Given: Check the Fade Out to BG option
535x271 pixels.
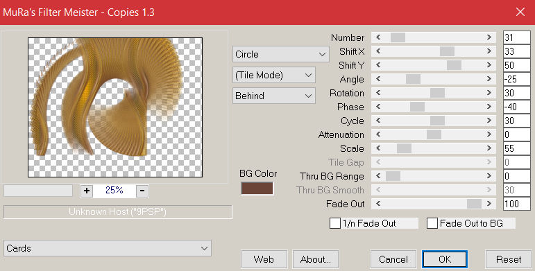Looking at the screenshot, I should coord(432,223).
